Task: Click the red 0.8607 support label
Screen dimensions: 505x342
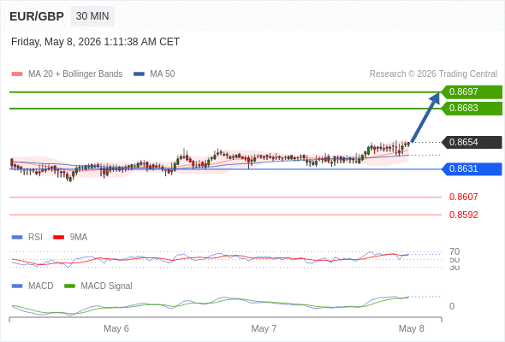Action: (x=463, y=197)
